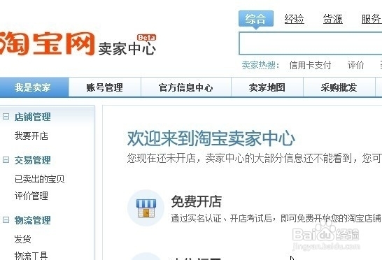Open the 卖家地图 navigation tab

(267, 87)
